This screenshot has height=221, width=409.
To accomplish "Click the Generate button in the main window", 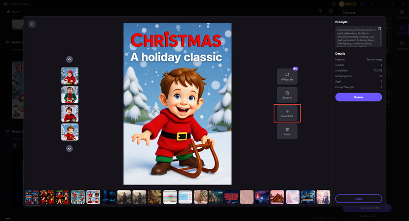I will (x=367, y=208).
